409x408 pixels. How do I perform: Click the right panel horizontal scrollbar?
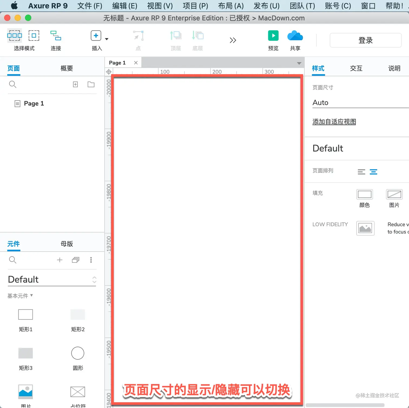click(345, 405)
